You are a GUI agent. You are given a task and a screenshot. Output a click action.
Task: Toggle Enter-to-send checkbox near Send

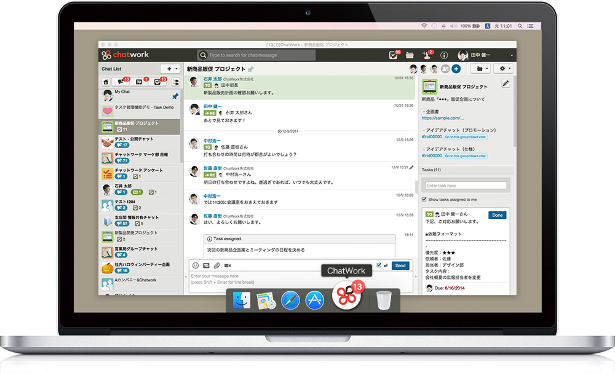[x=378, y=265]
